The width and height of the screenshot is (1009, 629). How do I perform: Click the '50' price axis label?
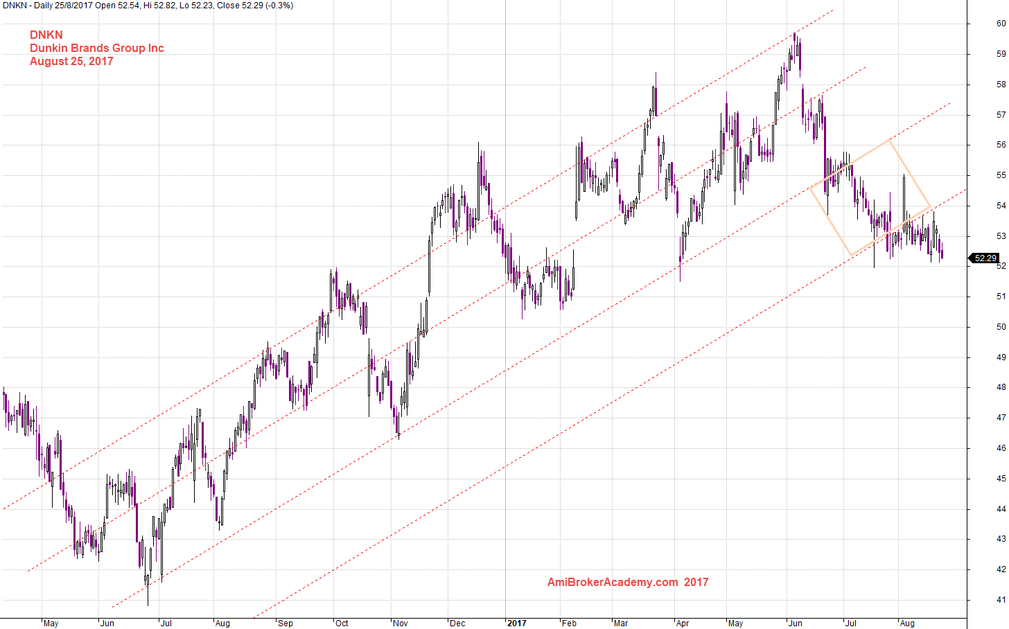pos(1001,327)
